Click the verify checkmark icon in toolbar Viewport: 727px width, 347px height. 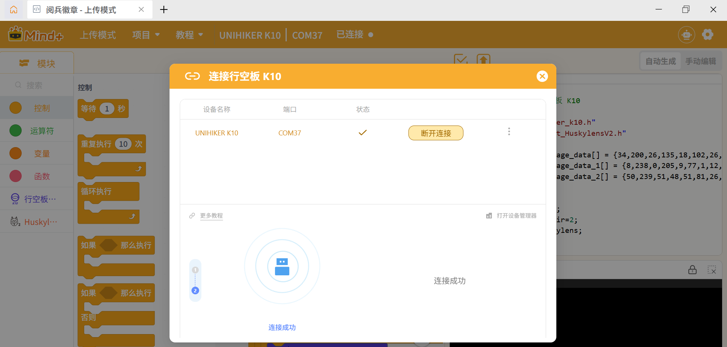[x=461, y=60]
